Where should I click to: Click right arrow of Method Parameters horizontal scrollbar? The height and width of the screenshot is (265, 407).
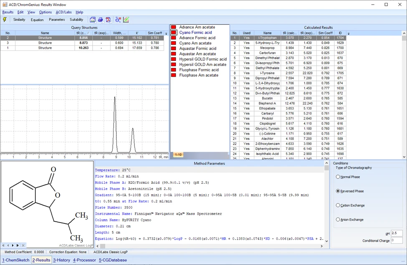click(x=321, y=246)
